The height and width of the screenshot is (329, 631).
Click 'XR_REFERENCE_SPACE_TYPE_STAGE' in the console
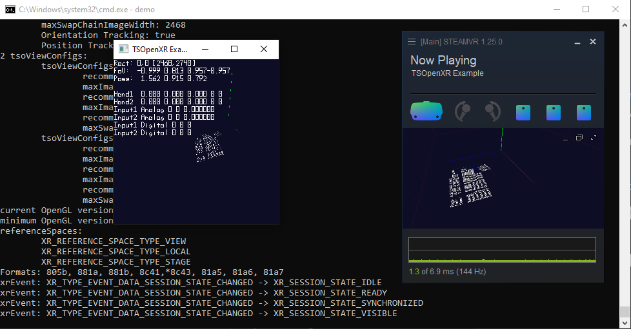(x=116, y=262)
